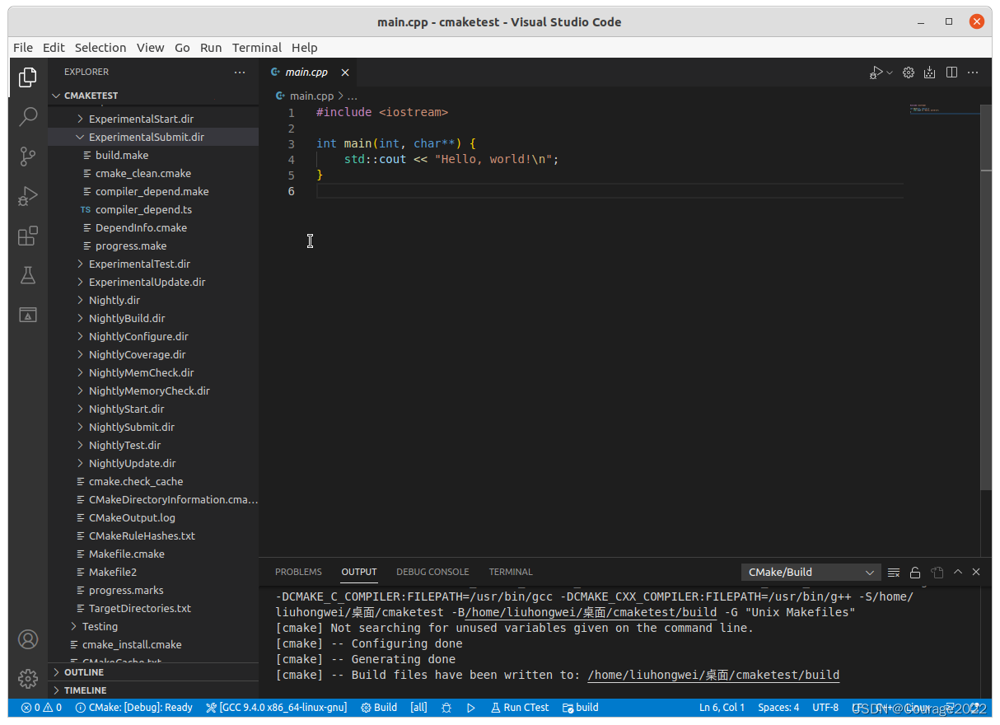Open the Selection menu
Screen dimensions: 1000x725
pyautogui.click(x=100, y=48)
